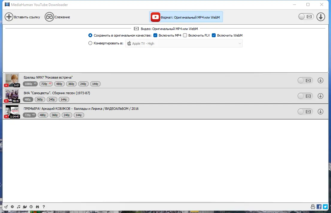The image size is (331, 213).
Task: Download the Ералаш №97 video
Action: point(321,80)
